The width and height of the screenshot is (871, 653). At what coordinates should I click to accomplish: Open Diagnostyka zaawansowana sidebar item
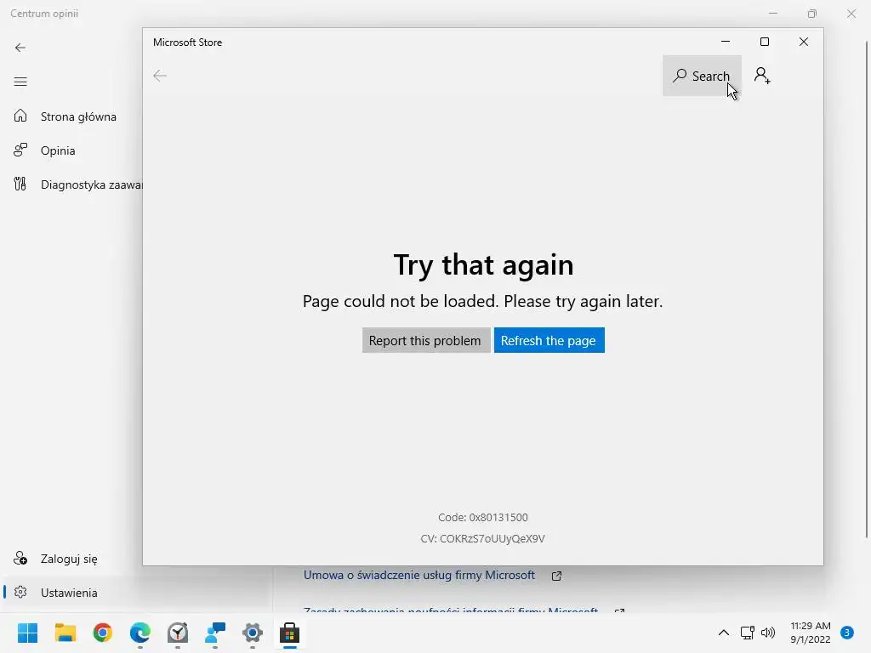72,185
